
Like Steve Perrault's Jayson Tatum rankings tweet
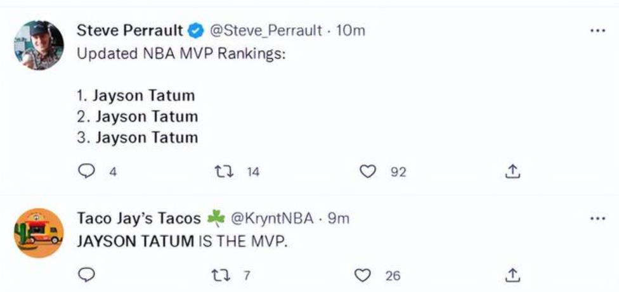[368, 171]
